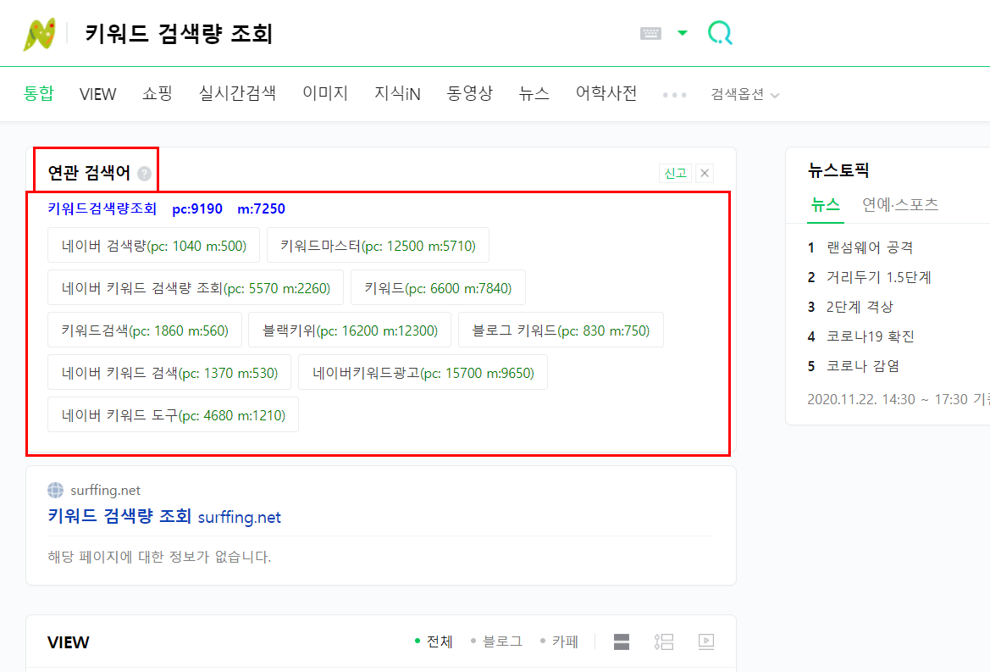Expand the 검색옵션 dropdown

pyautogui.click(x=745, y=94)
